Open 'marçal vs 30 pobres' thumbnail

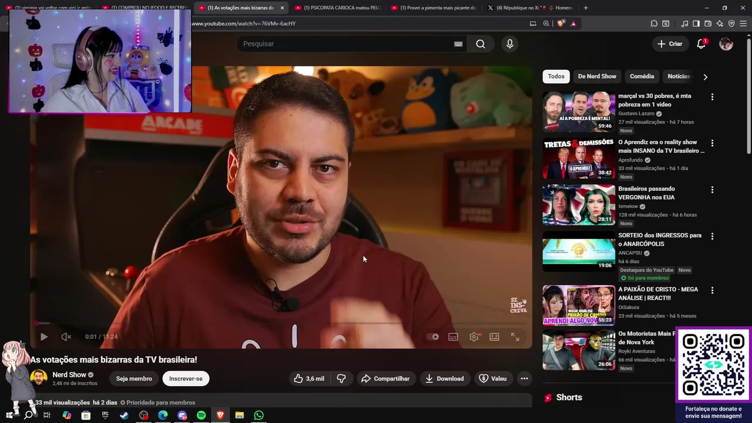click(x=579, y=112)
